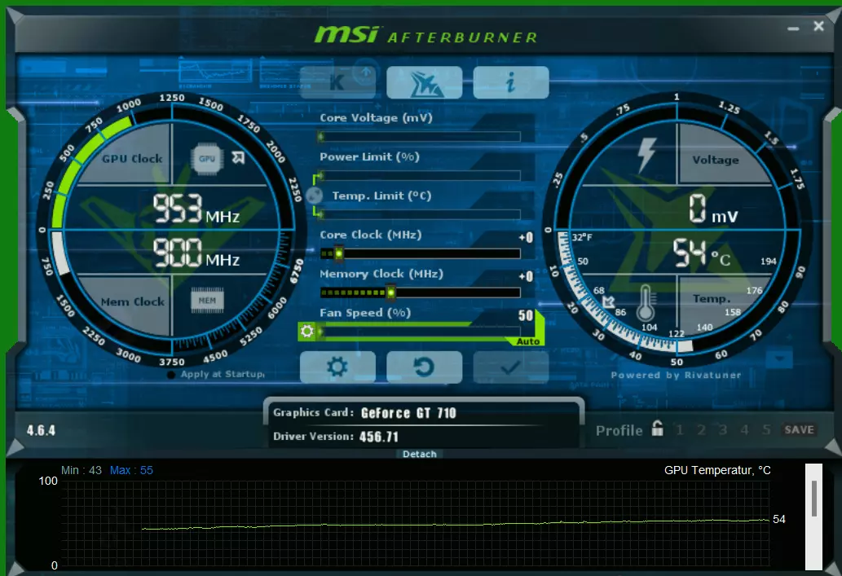
Task: Toggle Apply at Startup
Action: pos(170,375)
